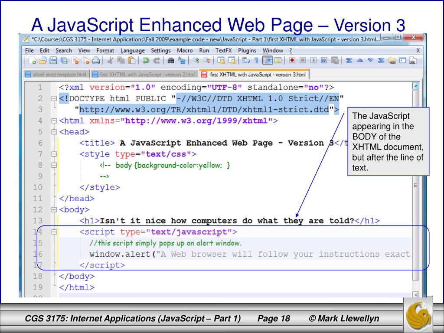The height and width of the screenshot is (333, 444).
Task: Open the Format menu
Action: point(105,50)
